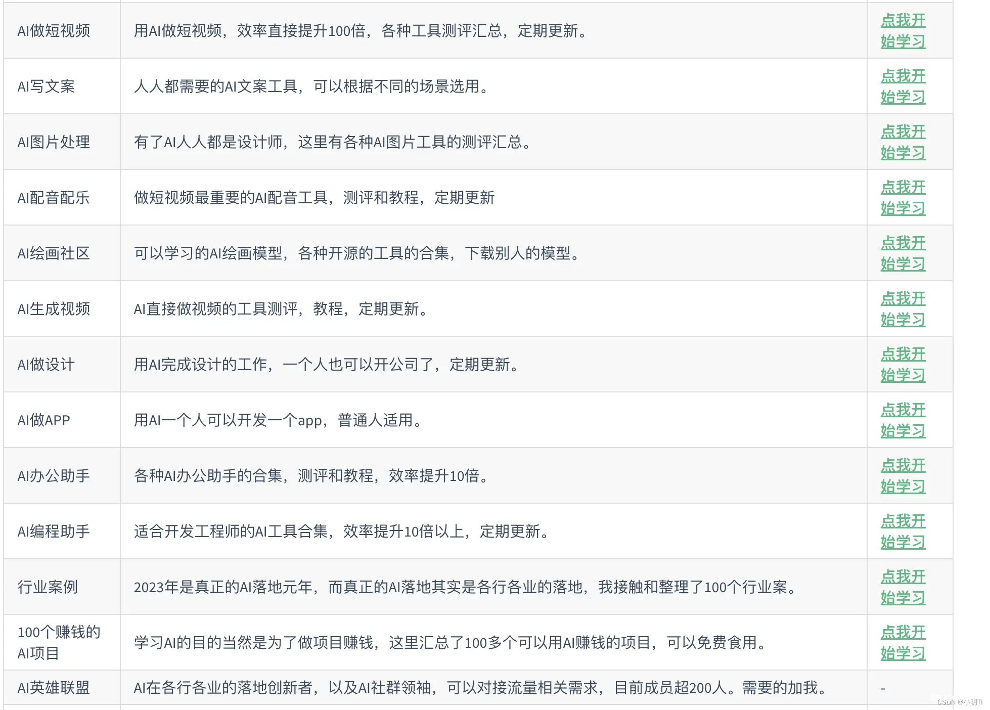990x710 pixels.
Task: Open the 点我开始学习 link in the AI做短视频 row
Action: [903, 31]
